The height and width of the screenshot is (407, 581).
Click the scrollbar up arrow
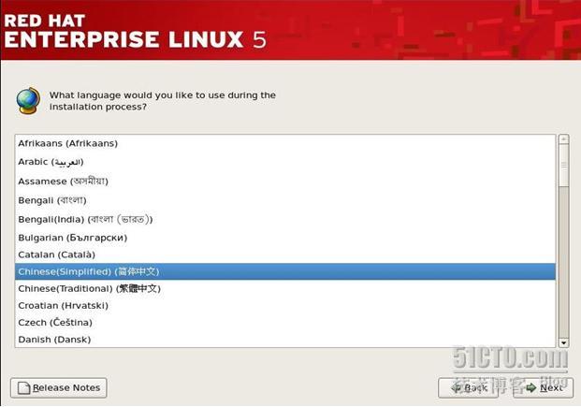point(563,139)
